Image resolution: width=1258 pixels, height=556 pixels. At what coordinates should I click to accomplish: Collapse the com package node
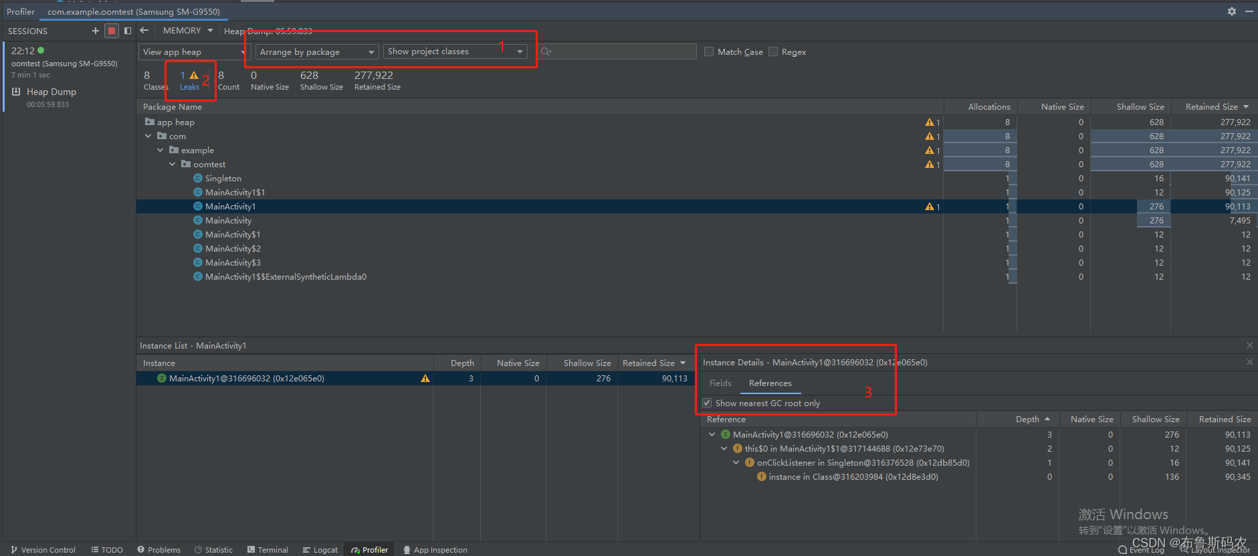148,136
